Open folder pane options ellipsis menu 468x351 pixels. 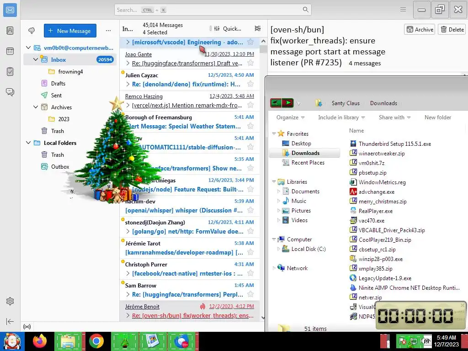(x=108, y=31)
